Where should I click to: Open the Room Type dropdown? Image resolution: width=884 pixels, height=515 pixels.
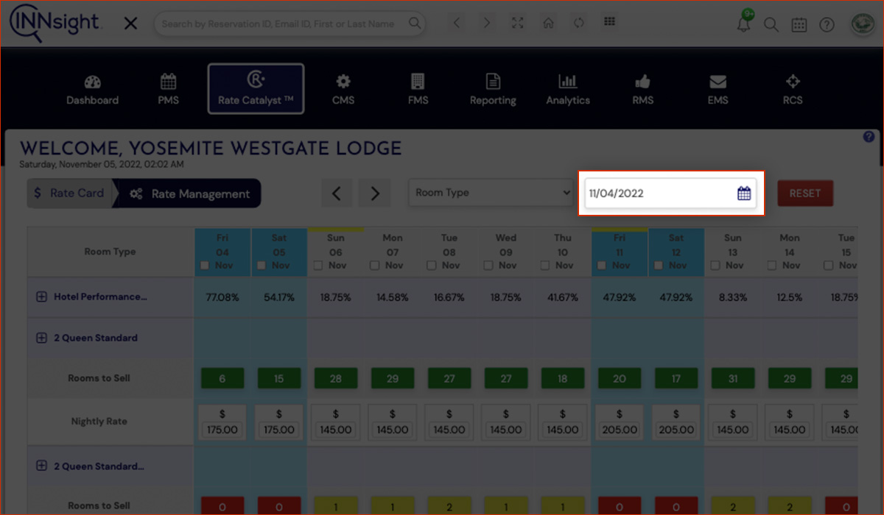pos(491,193)
